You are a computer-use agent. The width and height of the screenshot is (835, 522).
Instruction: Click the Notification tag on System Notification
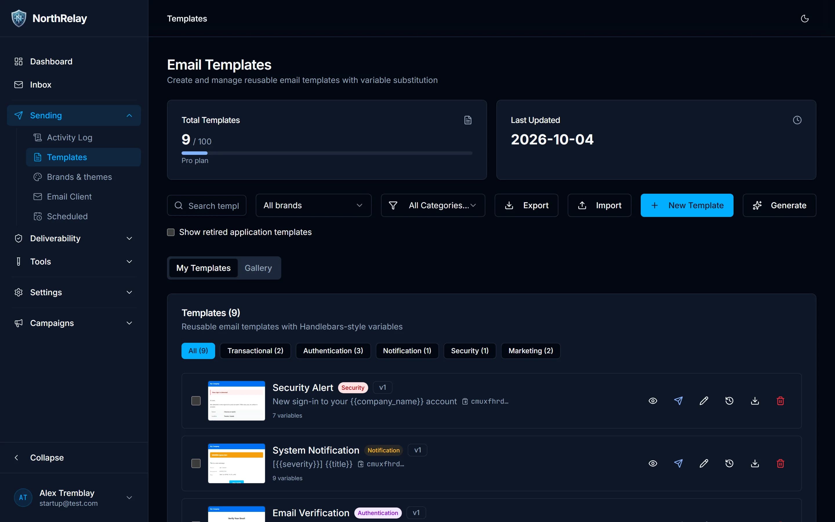(x=383, y=450)
